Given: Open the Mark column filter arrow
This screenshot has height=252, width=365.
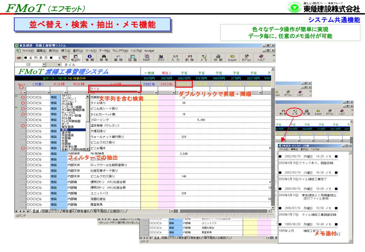Looking at the screenshot, I should click(x=24, y=93).
